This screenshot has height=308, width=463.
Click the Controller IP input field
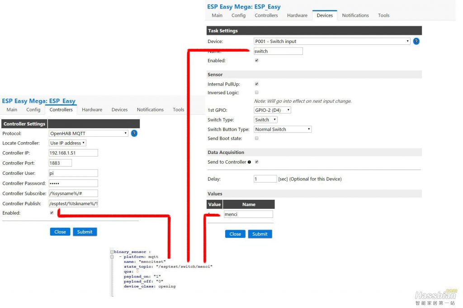click(73, 153)
